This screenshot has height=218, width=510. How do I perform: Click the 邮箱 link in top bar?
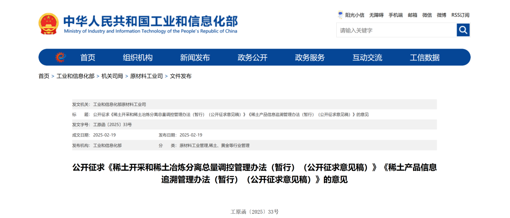tap(413, 15)
